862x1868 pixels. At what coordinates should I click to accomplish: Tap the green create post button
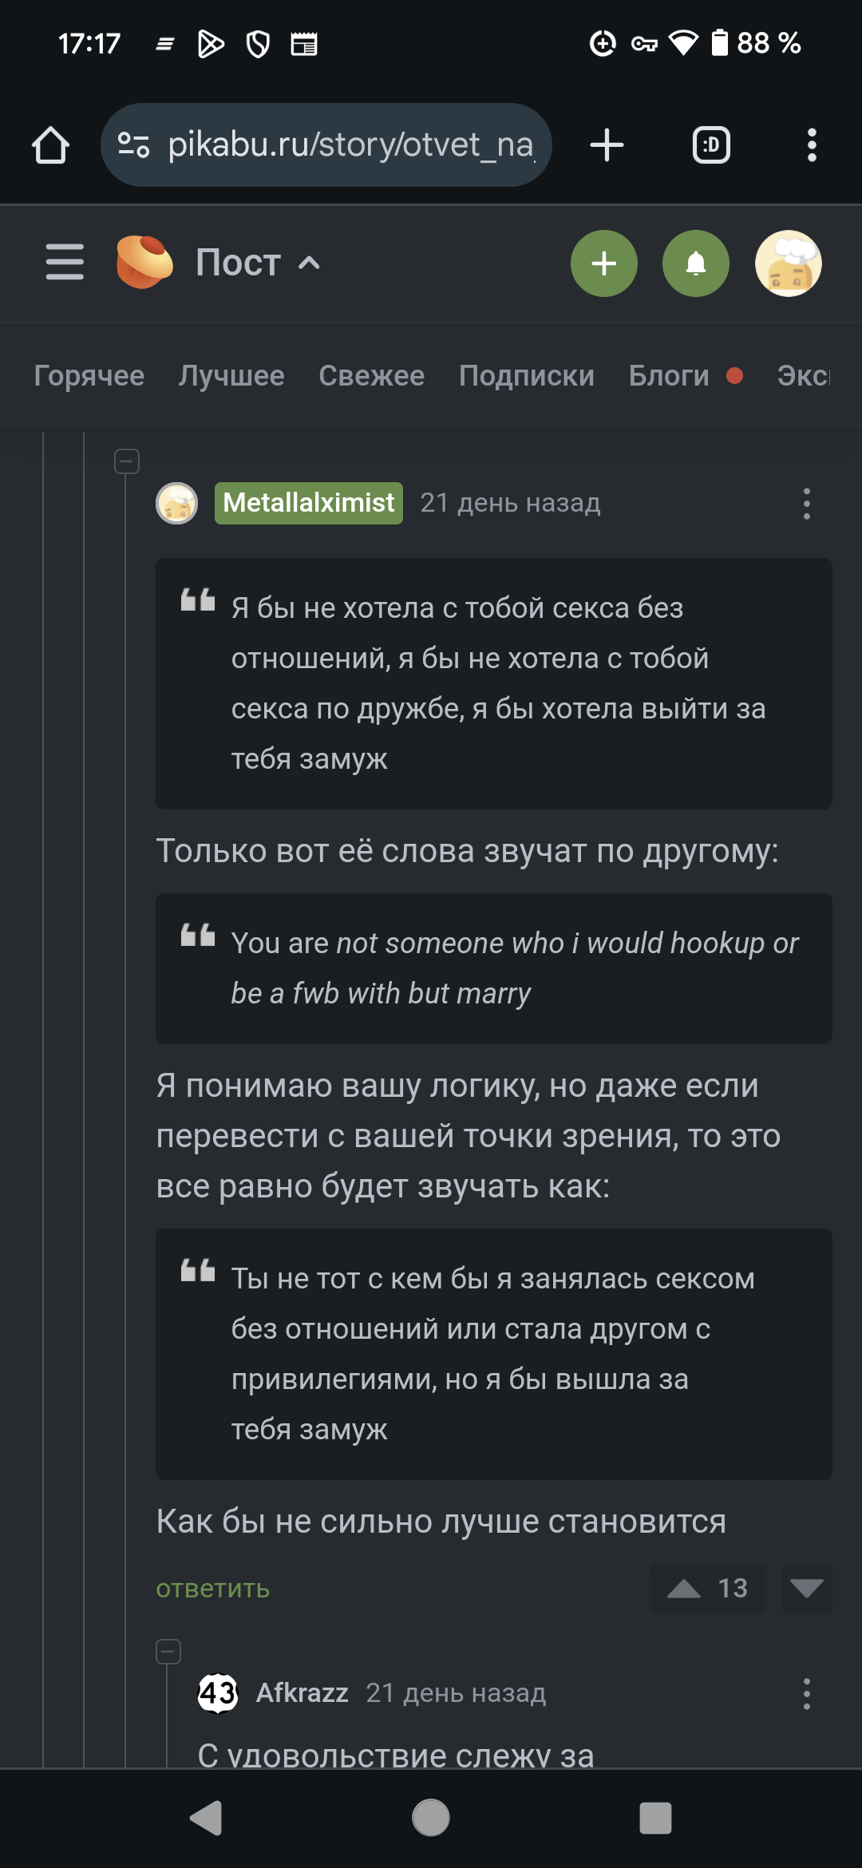click(x=604, y=263)
